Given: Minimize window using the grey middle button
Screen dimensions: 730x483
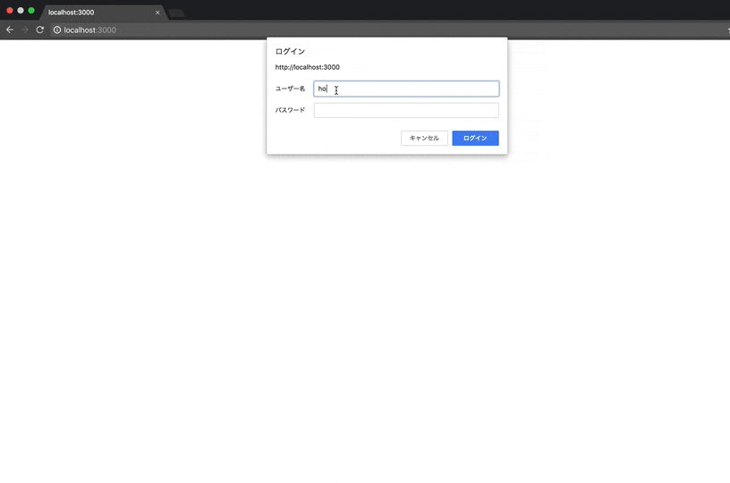Looking at the screenshot, I should click(x=21, y=10).
